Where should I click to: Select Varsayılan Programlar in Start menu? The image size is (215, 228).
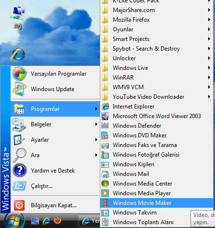coord(55,74)
